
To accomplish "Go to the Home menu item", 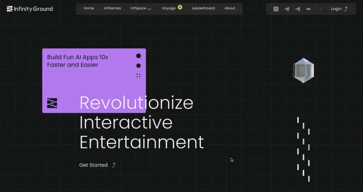I will pyautogui.click(x=89, y=8).
